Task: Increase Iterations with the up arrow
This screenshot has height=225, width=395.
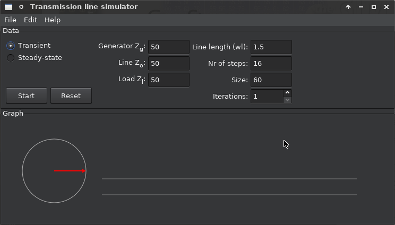Action: pos(287,93)
